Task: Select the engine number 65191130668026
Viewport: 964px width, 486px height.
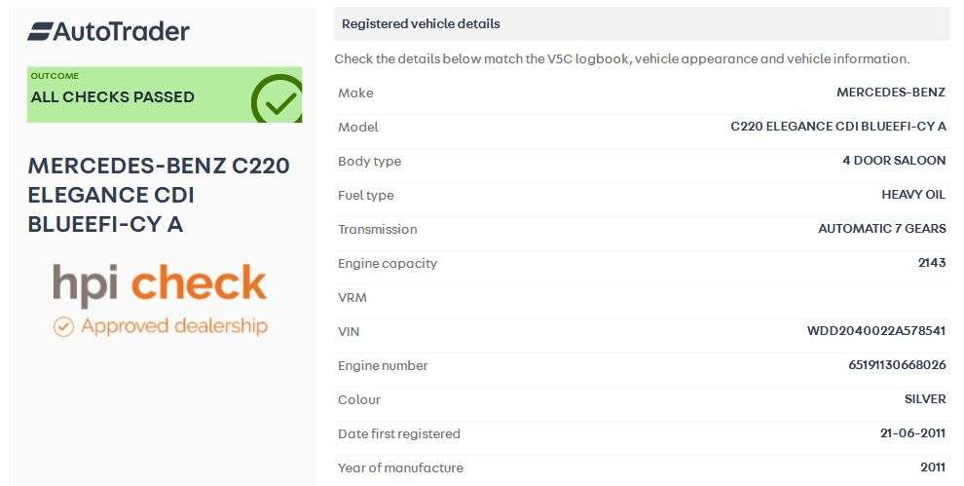Action: point(897,365)
